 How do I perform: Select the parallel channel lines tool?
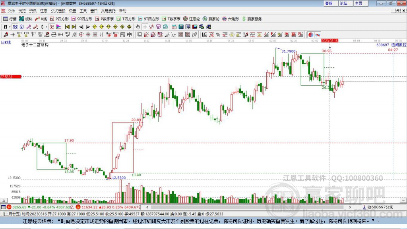click(x=194, y=35)
